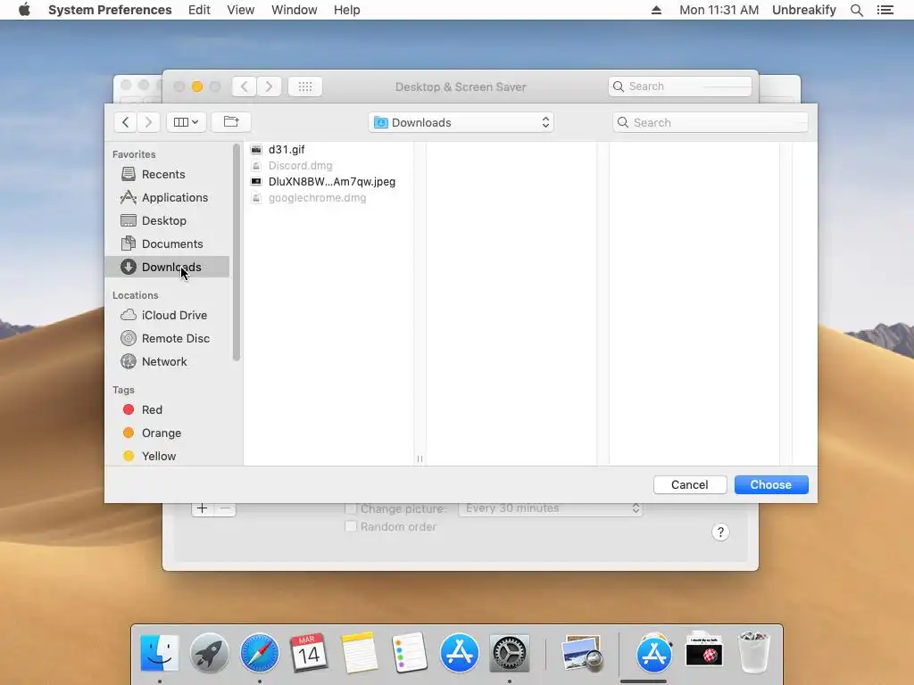Open Finder from the Dock
This screenshot has height=685, width=914.
[159, 653]
